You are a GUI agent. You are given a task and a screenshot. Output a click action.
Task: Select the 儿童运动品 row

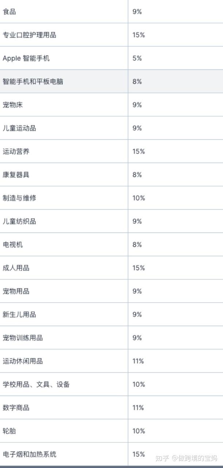click(19, 128)
